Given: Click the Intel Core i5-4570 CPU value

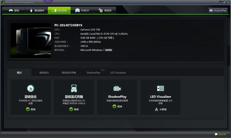Looking at the screenshot, I should coord(104,34).
